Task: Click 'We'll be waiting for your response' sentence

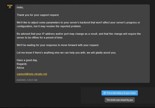Action: tap(58, 45)
